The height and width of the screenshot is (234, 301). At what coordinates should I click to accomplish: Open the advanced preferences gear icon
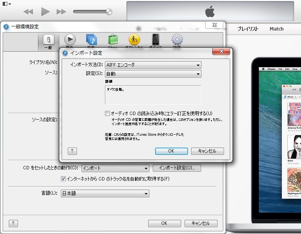tap(177, 39)
